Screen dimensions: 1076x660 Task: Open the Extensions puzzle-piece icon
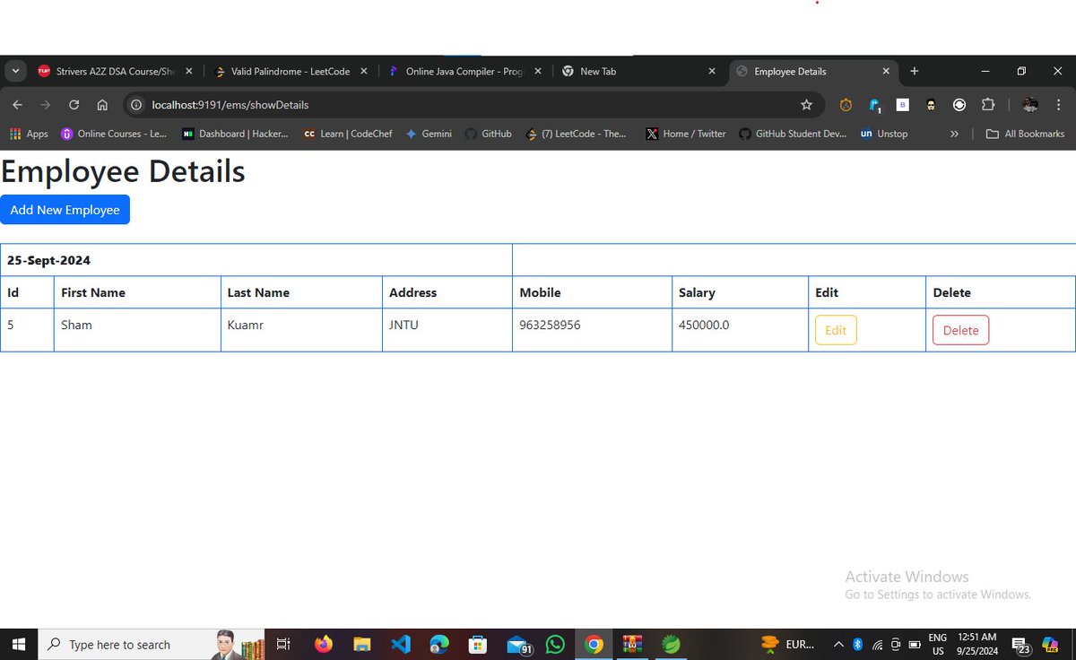pyautogui.click(x=988, y=104)
